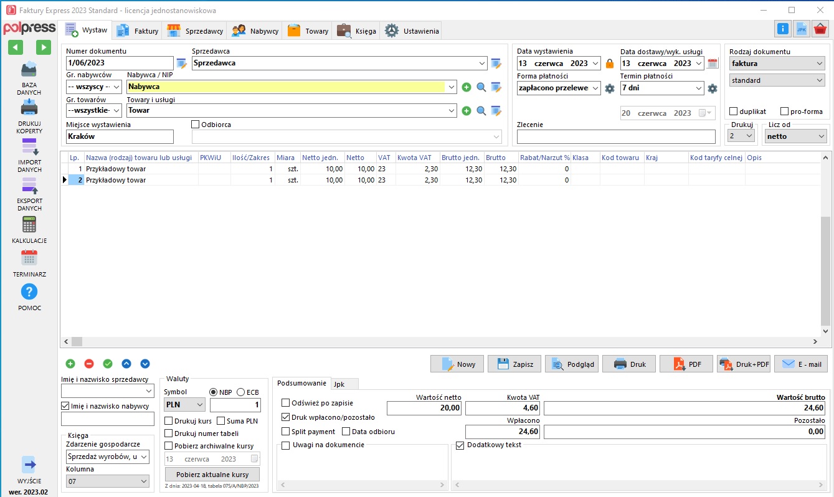
Task: Open Forma płatności dropdown
Action: (595, 88)
